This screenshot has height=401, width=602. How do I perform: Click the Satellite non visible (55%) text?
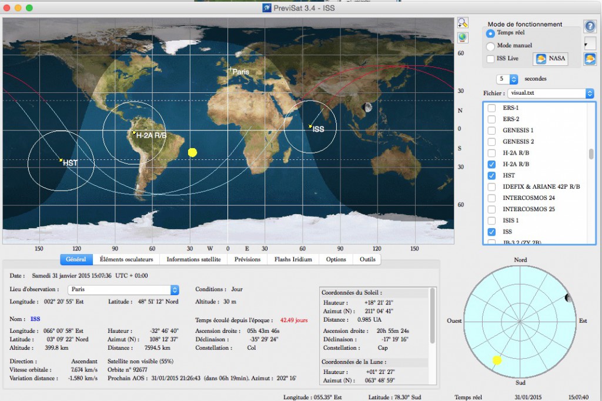point(141,361)
